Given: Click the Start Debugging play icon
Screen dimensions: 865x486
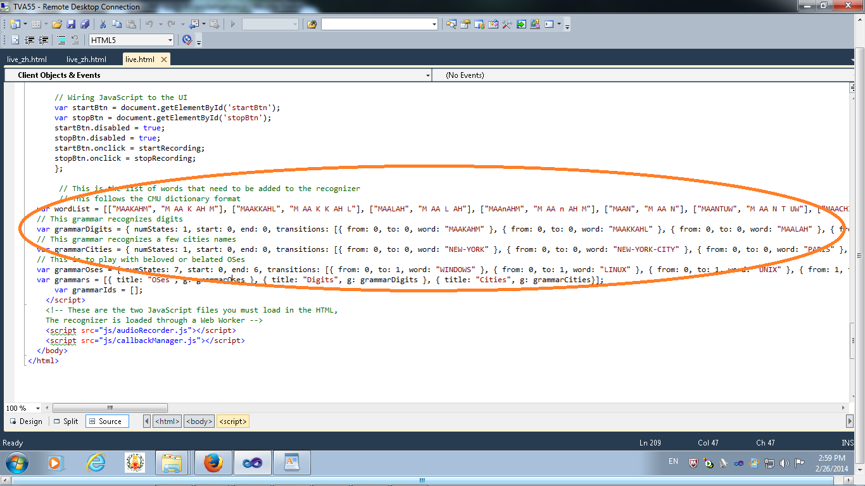Looking at the screenshot, I should (233, 24).
